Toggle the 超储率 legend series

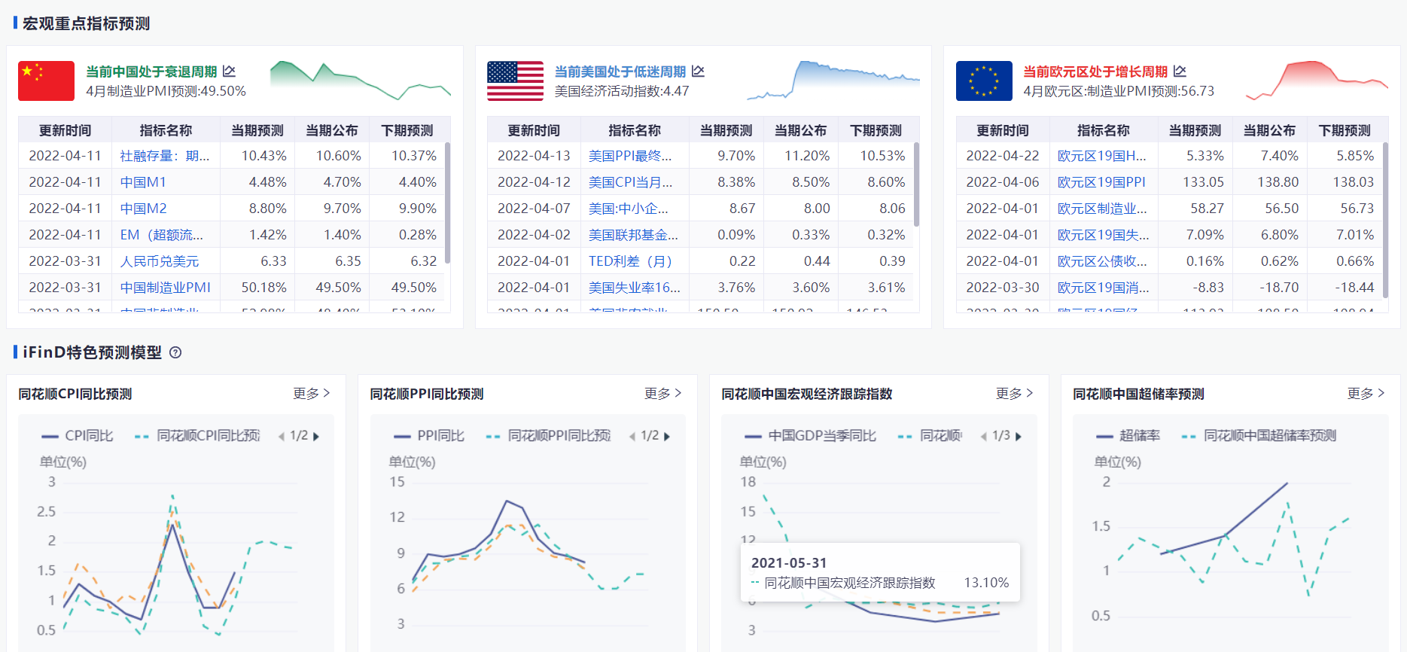click(1128, 436)
